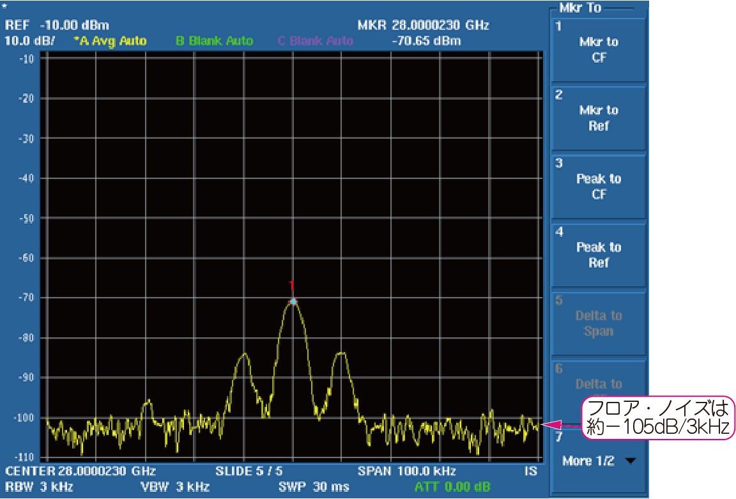The width and height of the screenshot is (736, 499).
Task: Click the REF -10.00 dBm readout
Action: coord(57,26)
